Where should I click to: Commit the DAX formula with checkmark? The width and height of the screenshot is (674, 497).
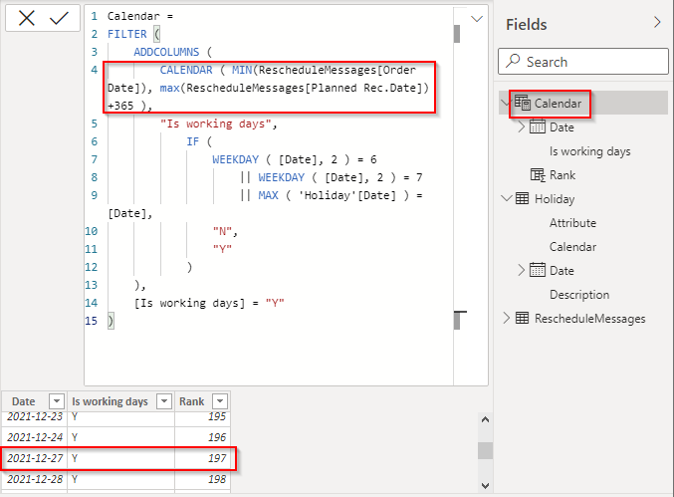[x=59, y=19]
